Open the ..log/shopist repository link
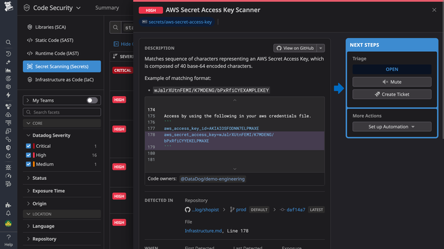The width and height of the screenshot is (444, 249). coord(205,210)
